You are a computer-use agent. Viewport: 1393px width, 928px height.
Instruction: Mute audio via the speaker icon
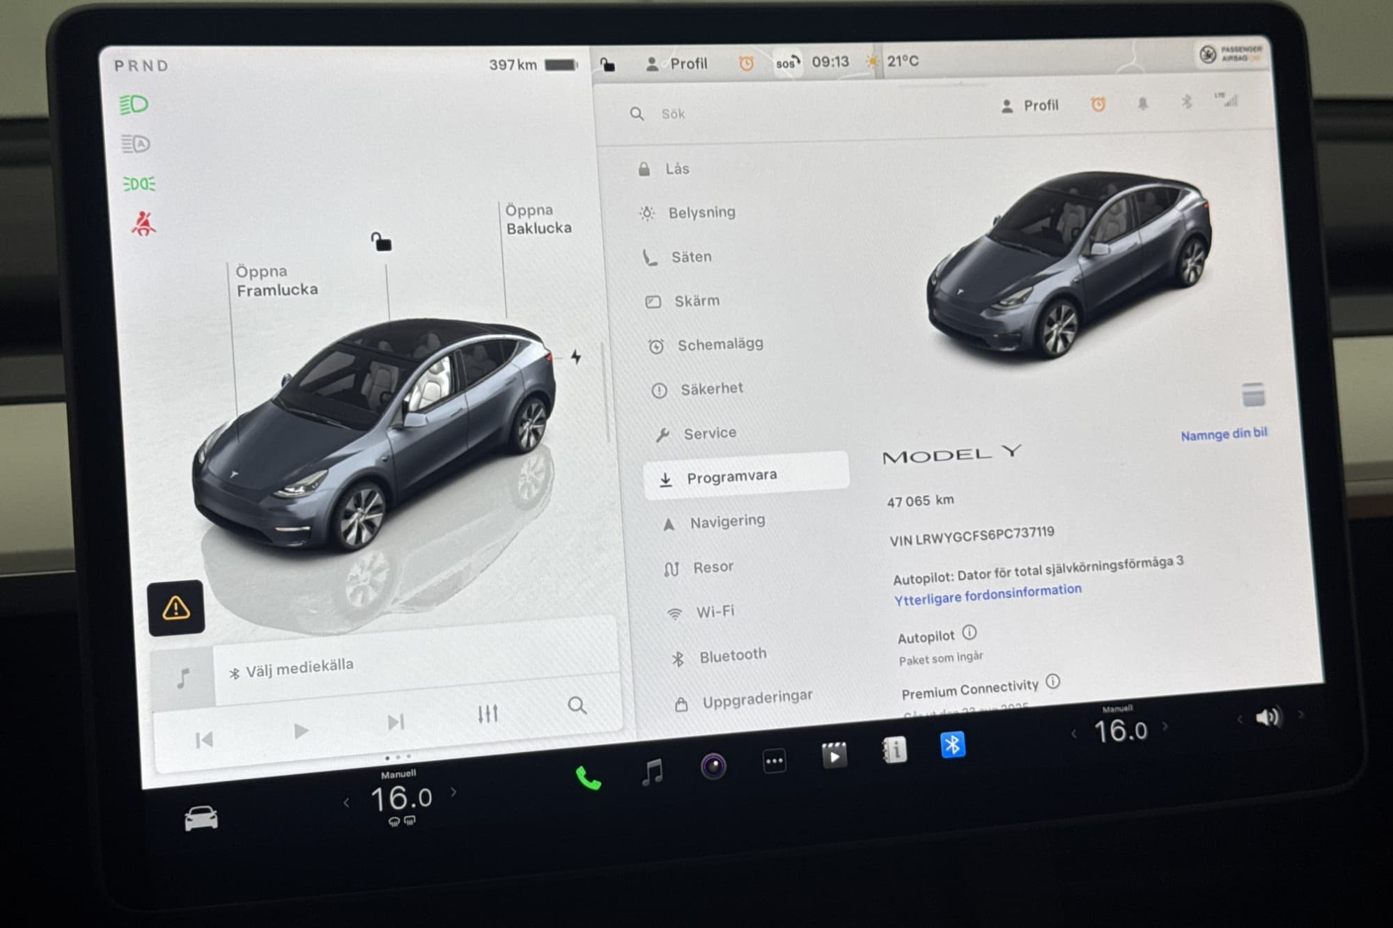point(1268,716)
